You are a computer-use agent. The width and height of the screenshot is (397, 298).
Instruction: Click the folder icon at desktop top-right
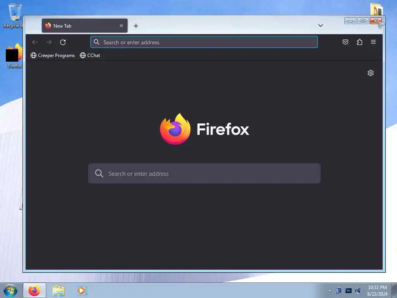point(376,9)
